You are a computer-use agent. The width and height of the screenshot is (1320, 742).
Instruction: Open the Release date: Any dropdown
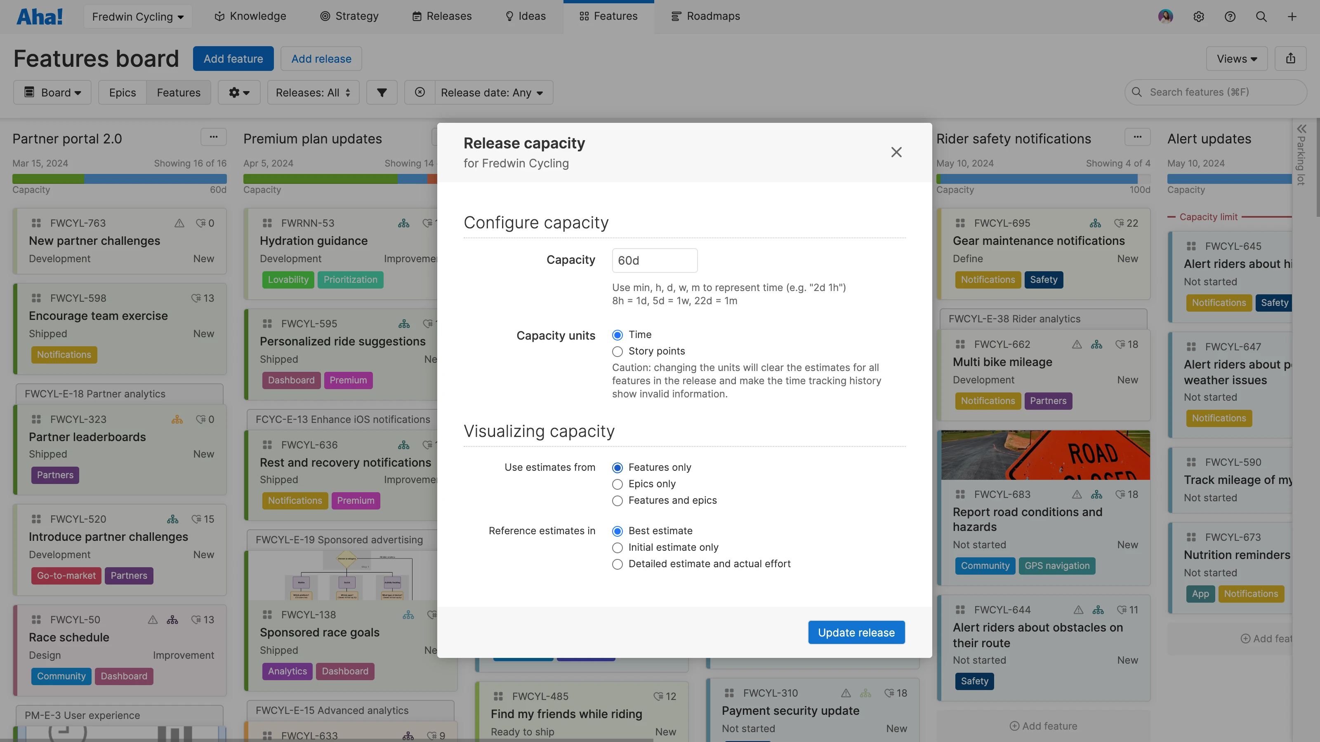coord(493,92)
